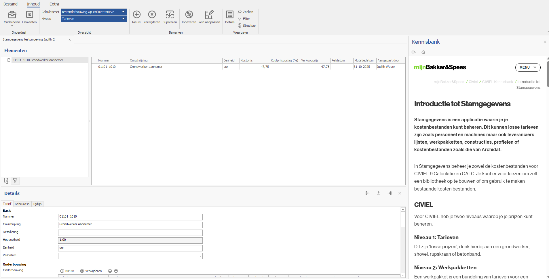Image resolution: width=549 pixels, height=279 pixels.
Task: Follow mijnBakker&Spees breadcrumb link
Action: (449, 82)
